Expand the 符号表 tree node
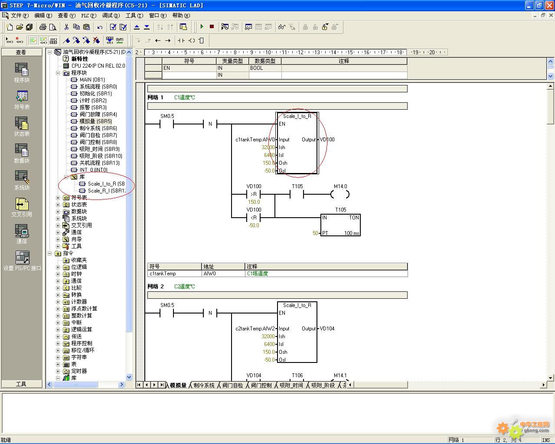 pyautogui.click(x=58, y=198)
